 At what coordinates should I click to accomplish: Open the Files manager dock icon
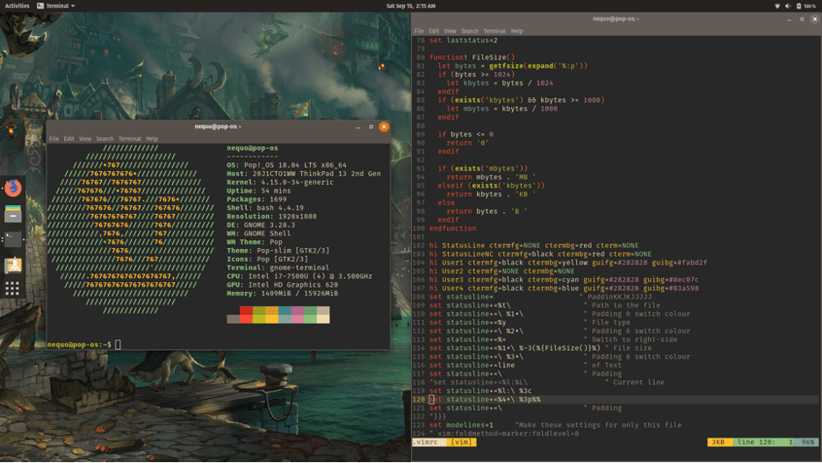click(12, 214)
